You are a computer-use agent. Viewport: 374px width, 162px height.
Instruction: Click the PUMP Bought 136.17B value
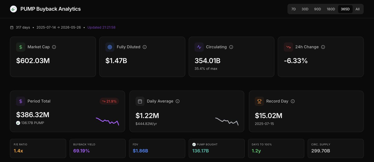(201, 151)
